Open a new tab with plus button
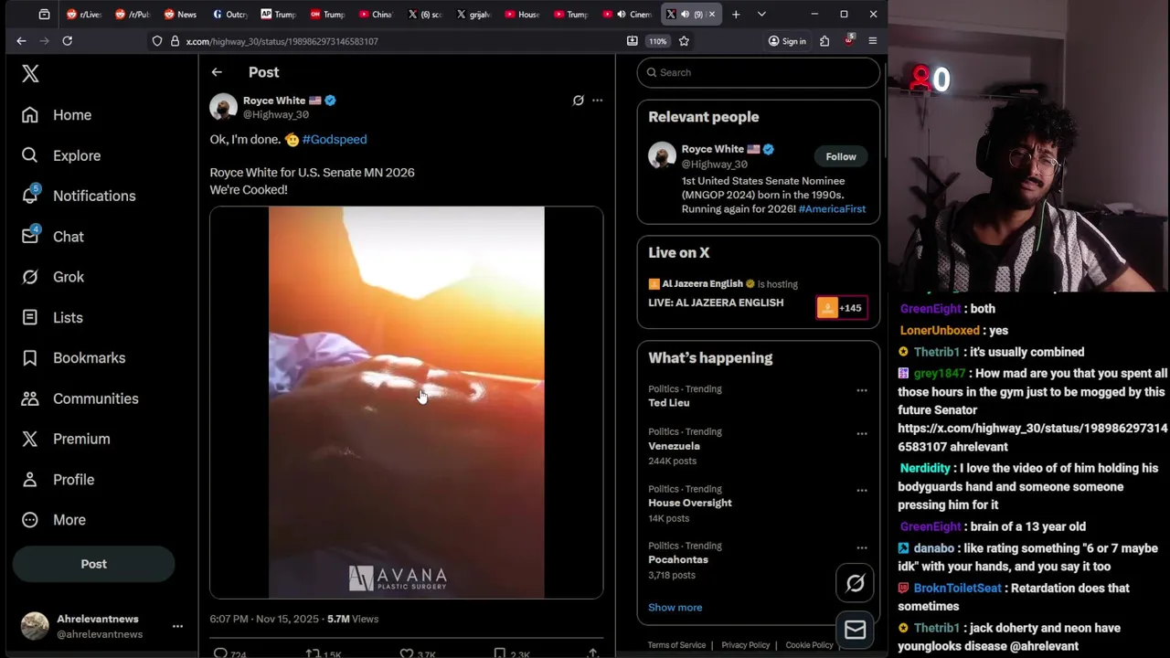Image resolution: width=1170 pixels, height=658 pixels. pyautogui.click(x=736, y=15)
